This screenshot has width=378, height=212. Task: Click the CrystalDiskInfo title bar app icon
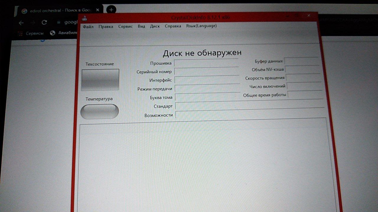tap(84, 18)
